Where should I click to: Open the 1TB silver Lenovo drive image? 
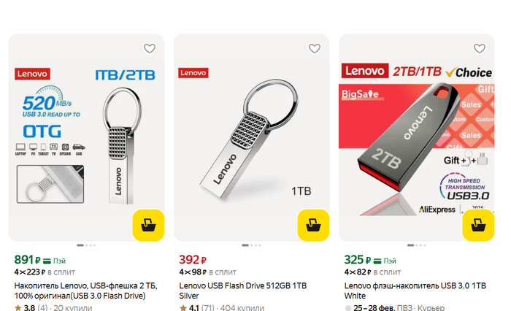251,137
